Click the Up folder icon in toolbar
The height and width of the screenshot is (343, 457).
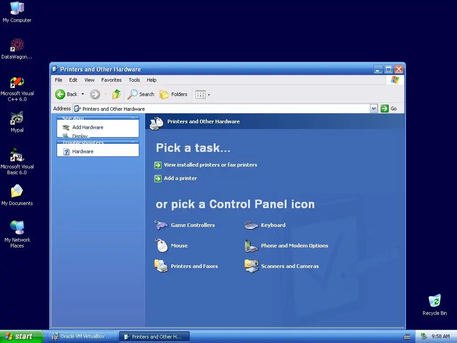(x=116, y=94)
